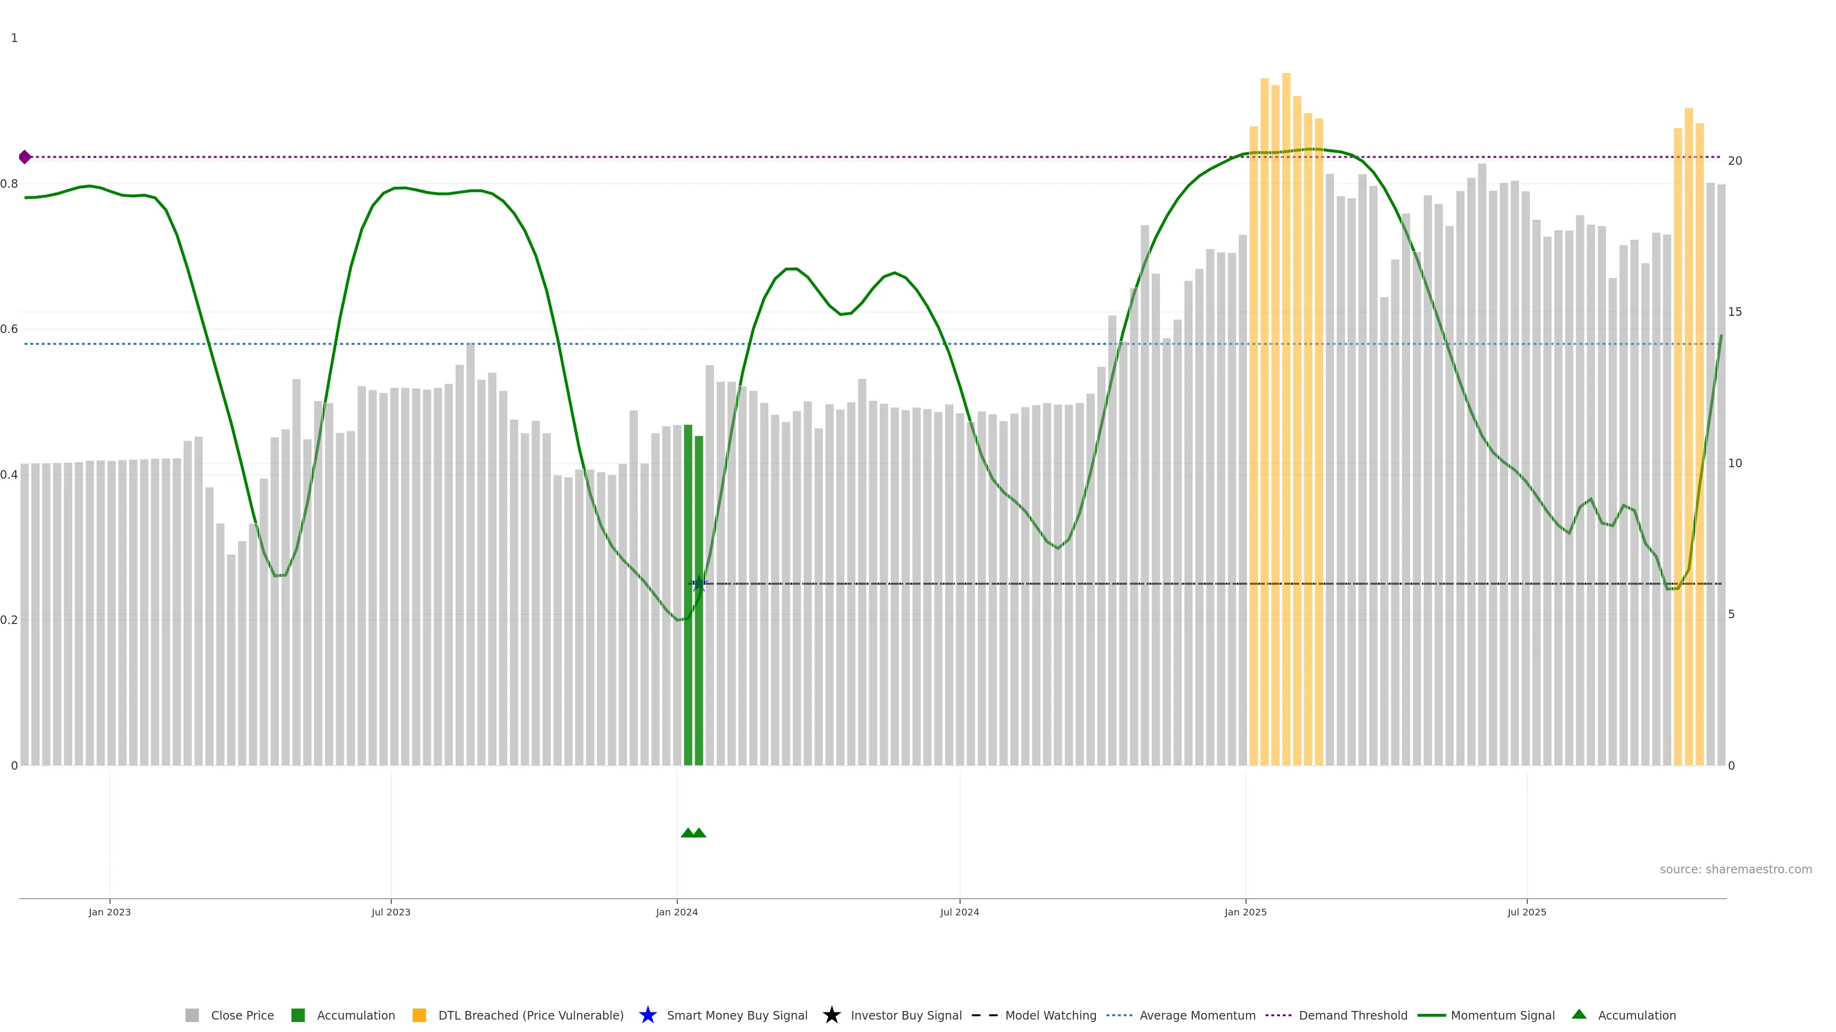Click the black Investor Buy Signal star
The width and height of the screenshot is (1836, 1032).
(x=831, y=1015)
